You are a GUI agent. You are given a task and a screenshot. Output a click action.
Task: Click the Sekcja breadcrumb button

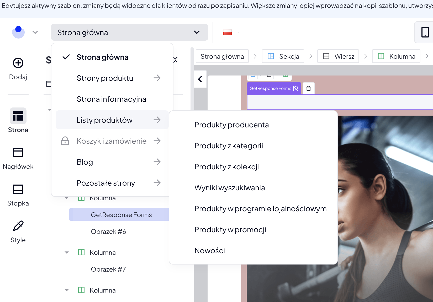[283, 56]
